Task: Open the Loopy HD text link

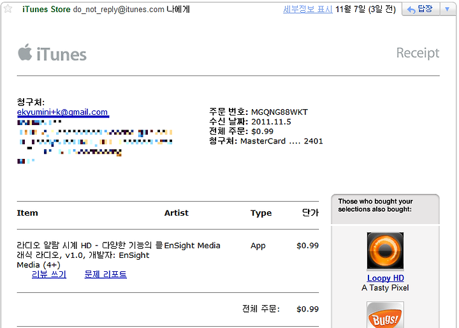Action: (x=386, y=278)
